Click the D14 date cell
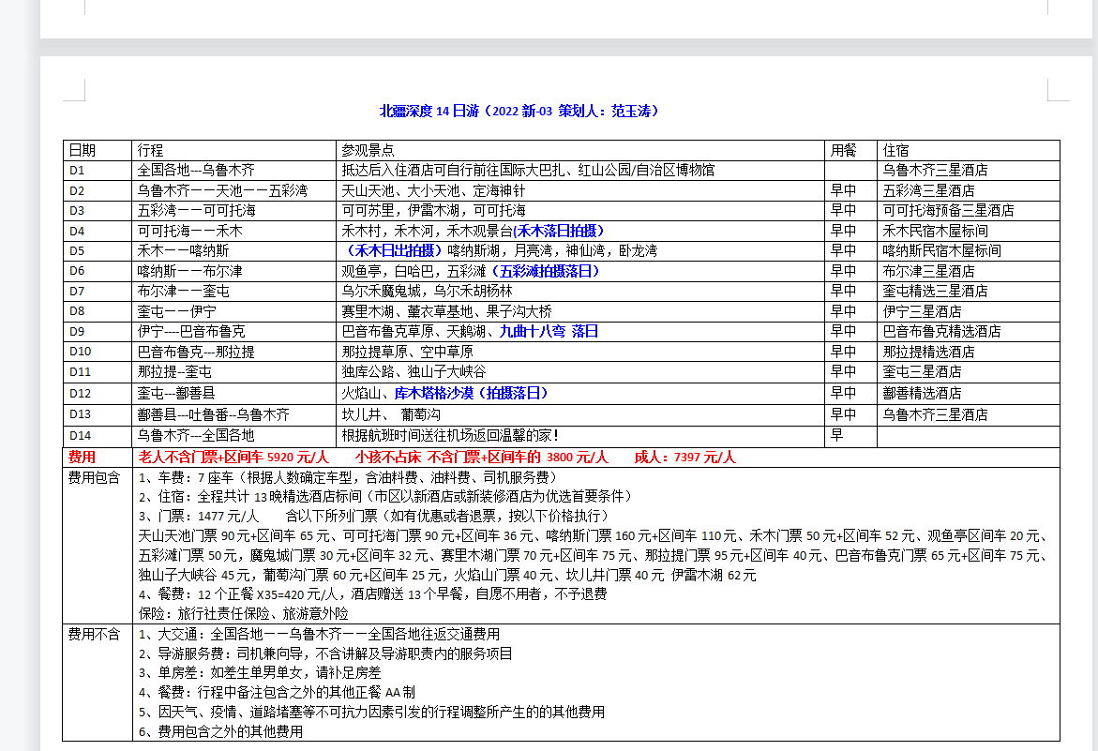The height and width of the screenshot is (751, 1098). (81, 435)
